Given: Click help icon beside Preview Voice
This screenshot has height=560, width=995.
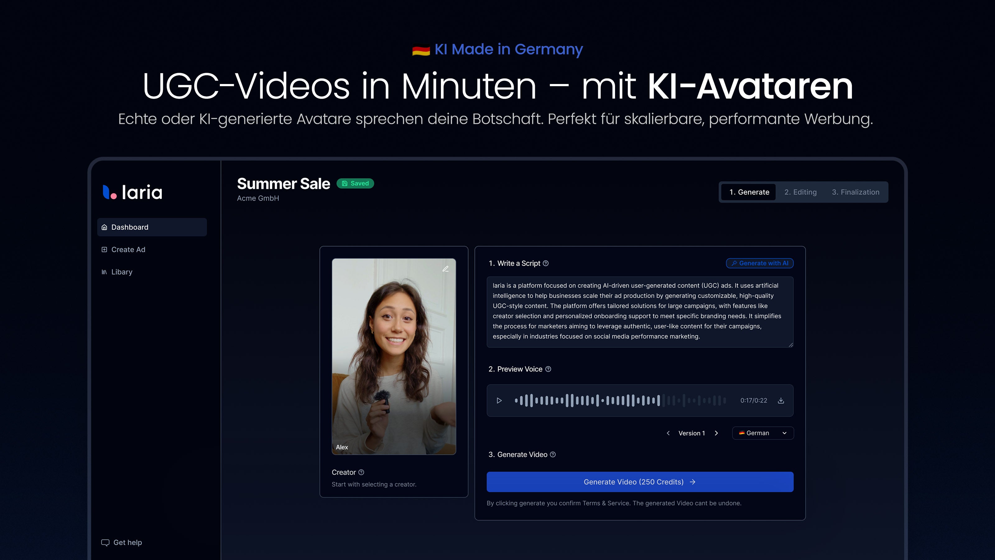Looking at the screenshot, I should click(x=548, y=369).
